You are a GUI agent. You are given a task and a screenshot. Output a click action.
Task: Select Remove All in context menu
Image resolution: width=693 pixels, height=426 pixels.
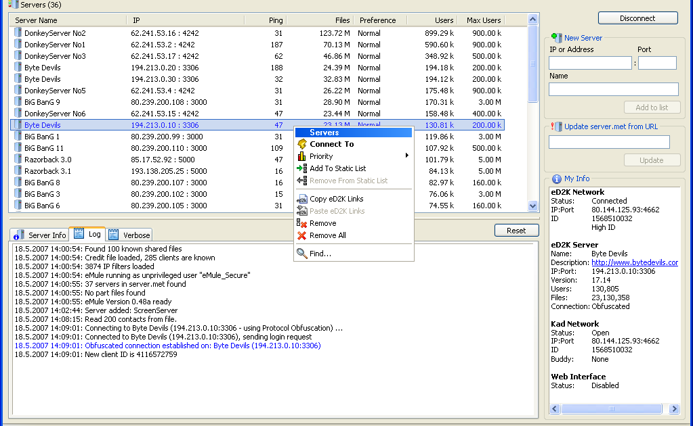354,235
